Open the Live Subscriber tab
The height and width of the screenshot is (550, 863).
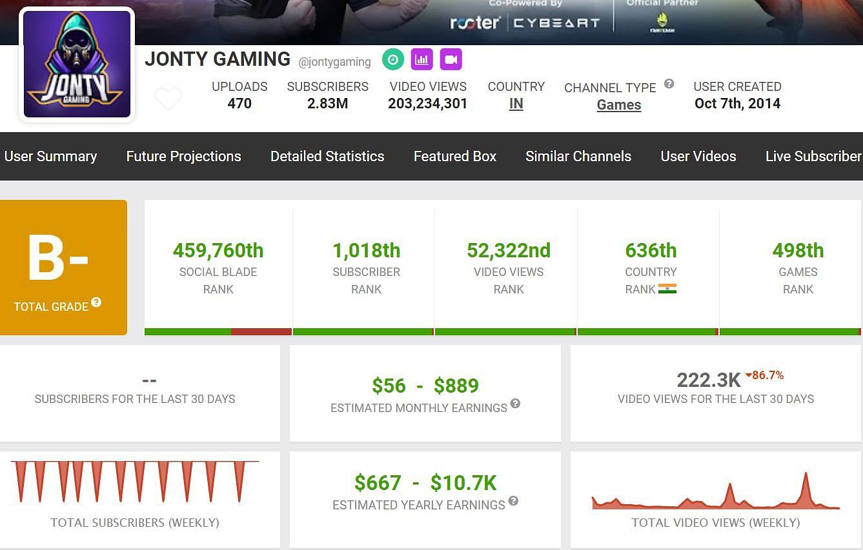point(813,156)
